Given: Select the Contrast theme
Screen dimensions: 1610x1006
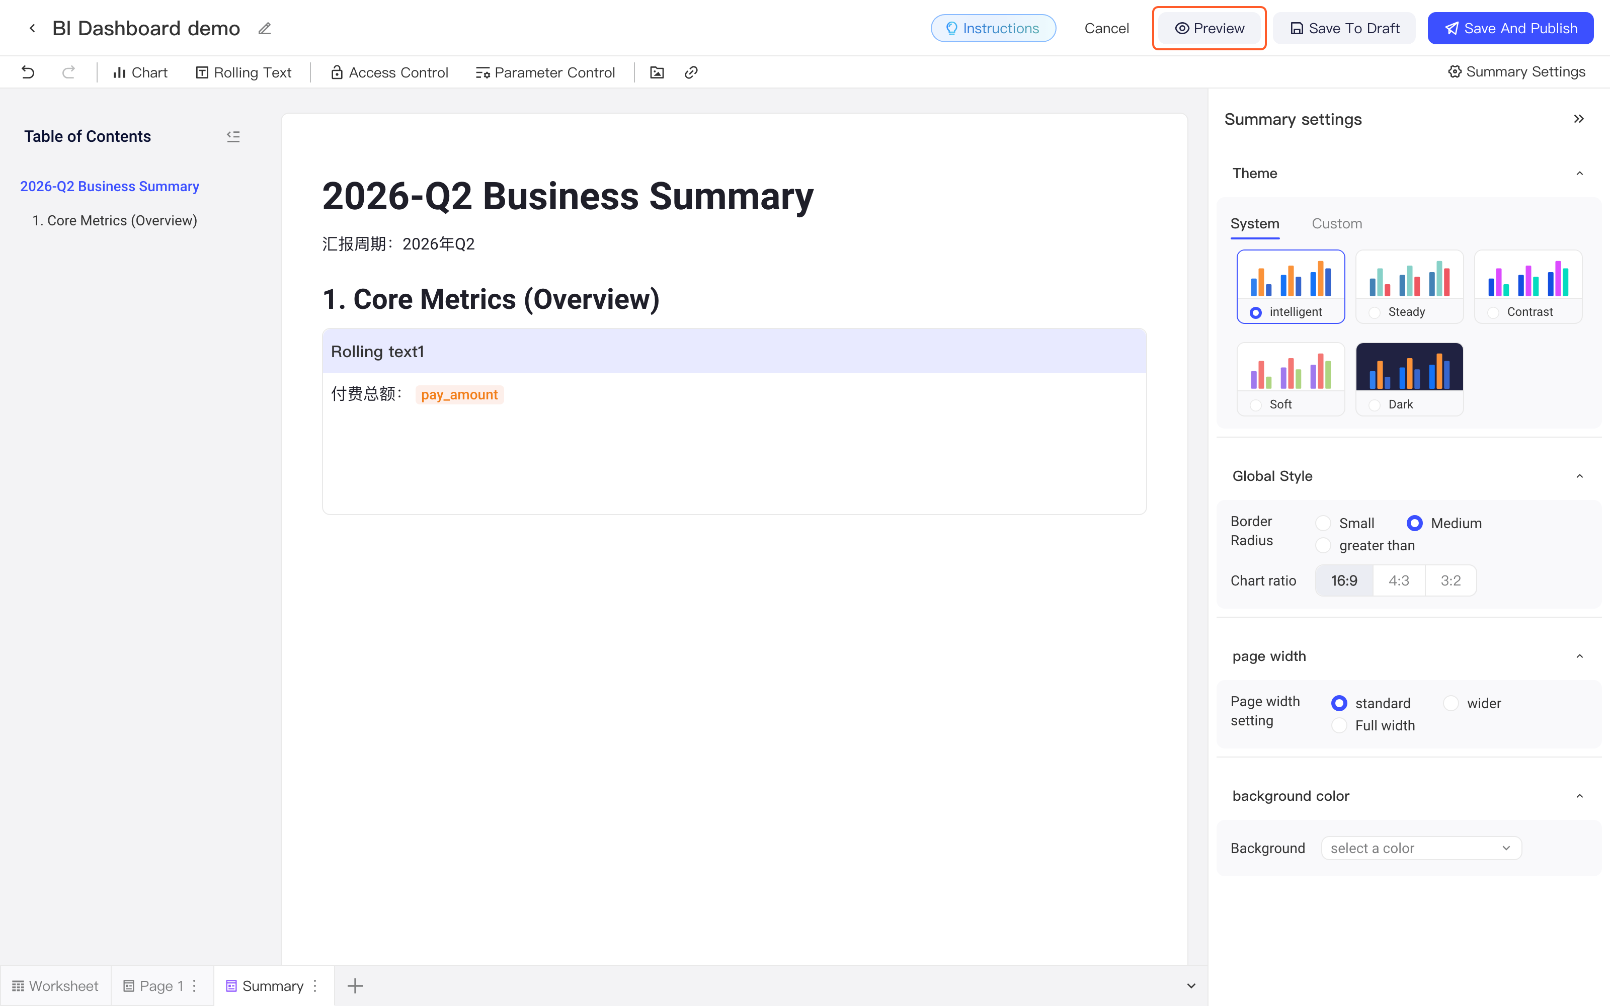Looking at the screenshot, I should tap(1528, 287).
